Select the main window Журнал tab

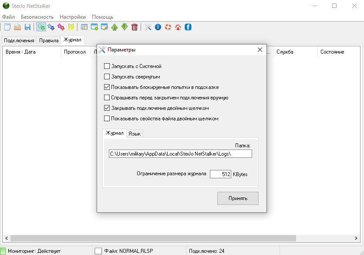pyautogui.click(x=72, y=40)
